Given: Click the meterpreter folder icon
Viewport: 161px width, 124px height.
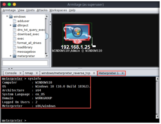Looking at the screenshot, I should 15,56.
